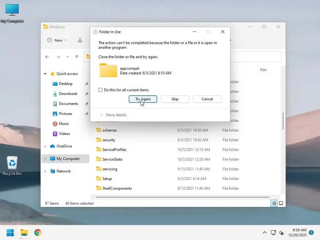The width and height of the screenshot is (320, 240).
Task: Click the horizontal scrollbar in file list
Action: pos(182,197)
